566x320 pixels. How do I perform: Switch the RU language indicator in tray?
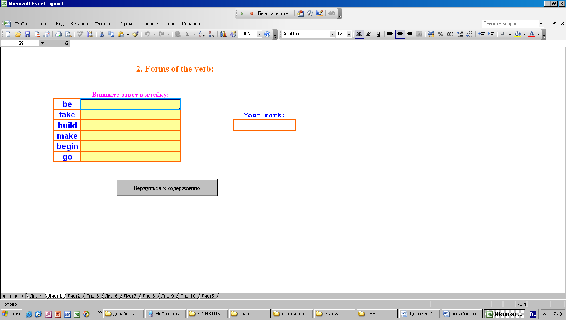coord(533,314)
